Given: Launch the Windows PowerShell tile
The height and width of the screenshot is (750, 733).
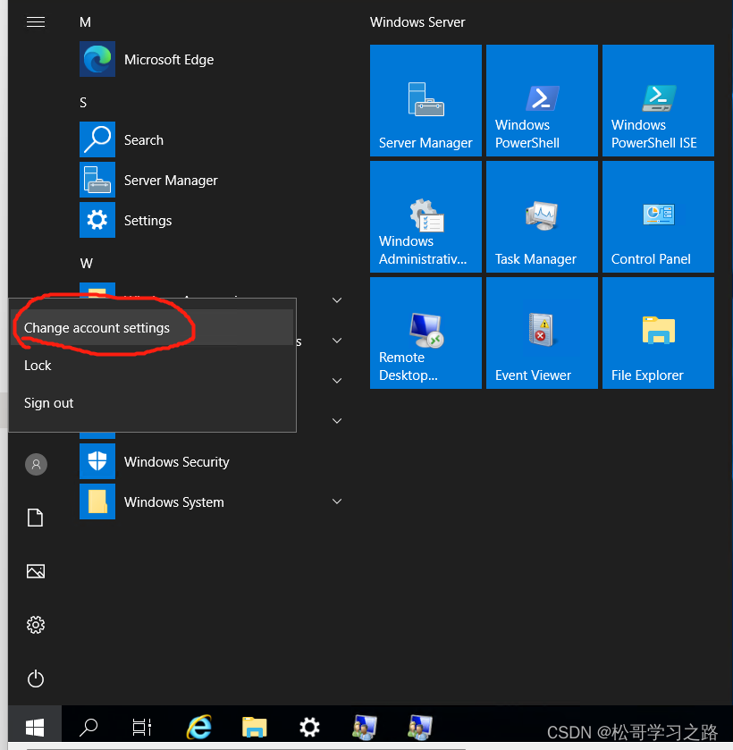Looking at the screenshot, I should (542, 100).
